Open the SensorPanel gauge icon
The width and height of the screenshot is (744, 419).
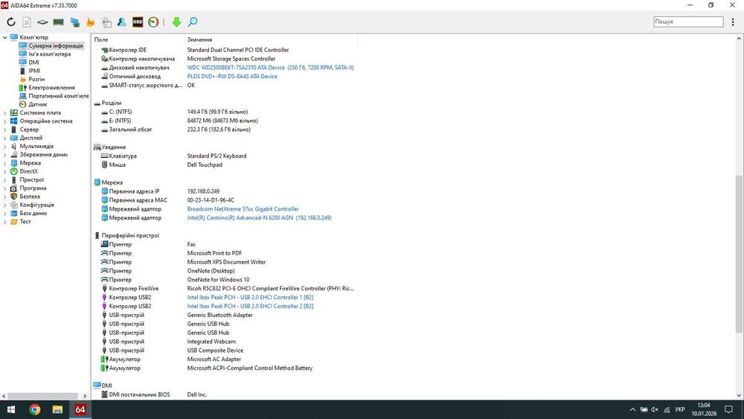coord(153,22)
